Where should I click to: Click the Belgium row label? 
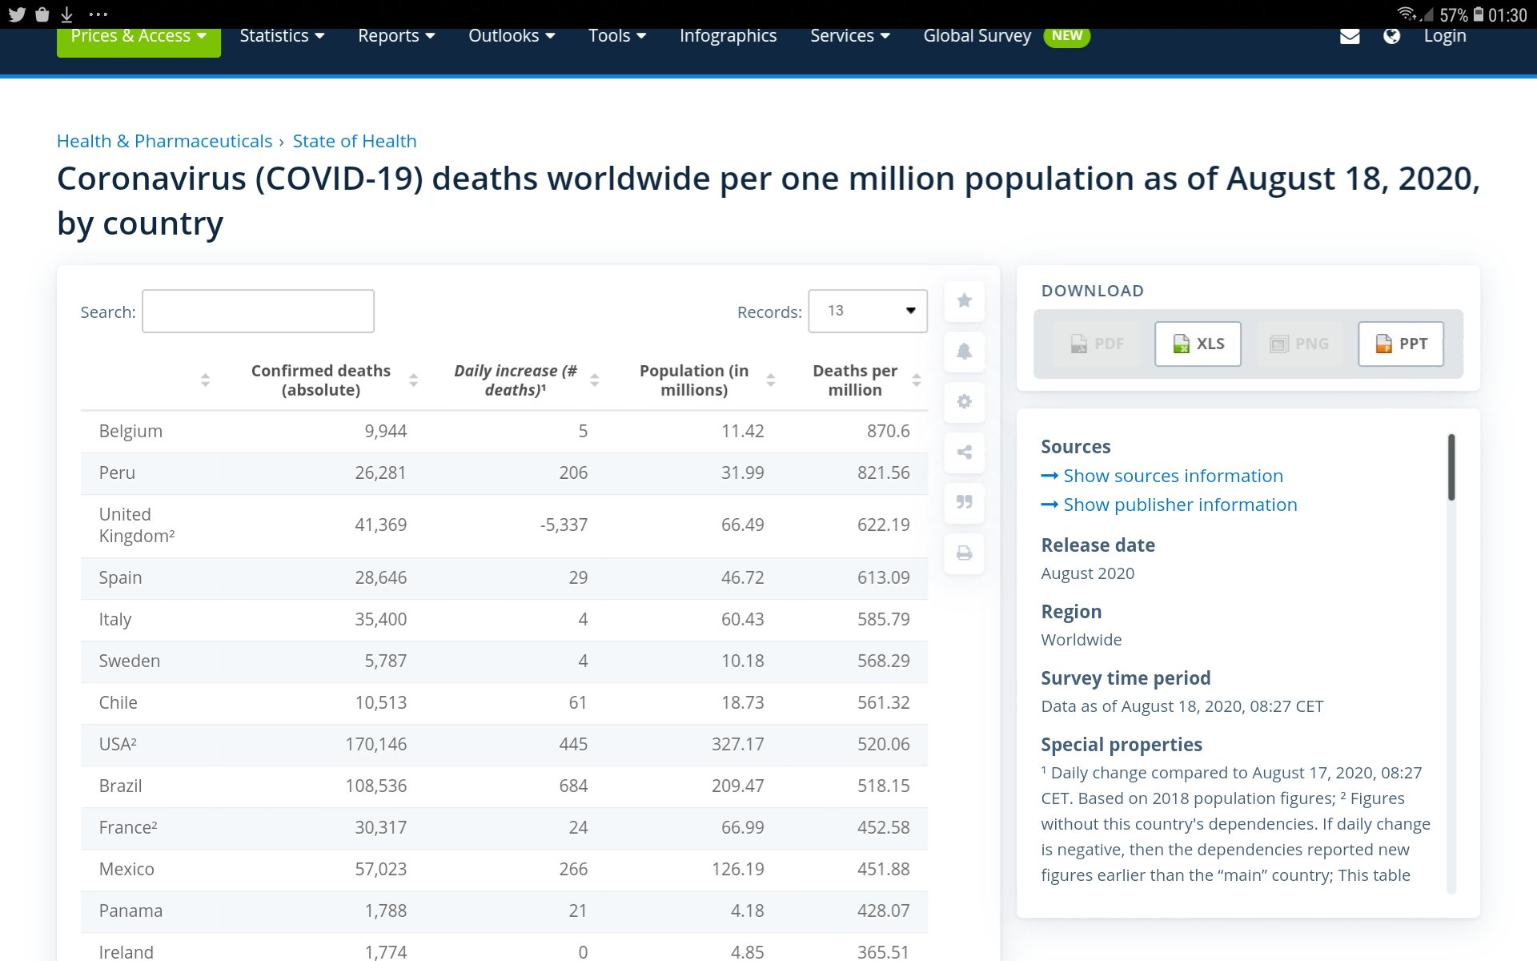click(x=130, y=431)
